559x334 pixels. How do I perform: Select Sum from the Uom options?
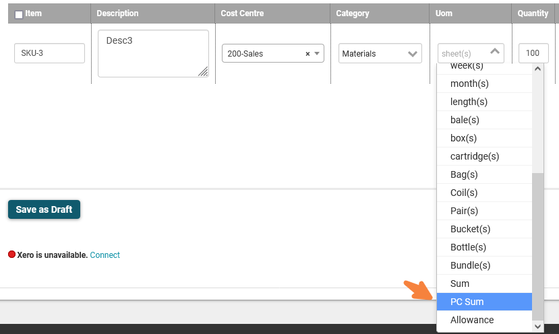point(485,283)
